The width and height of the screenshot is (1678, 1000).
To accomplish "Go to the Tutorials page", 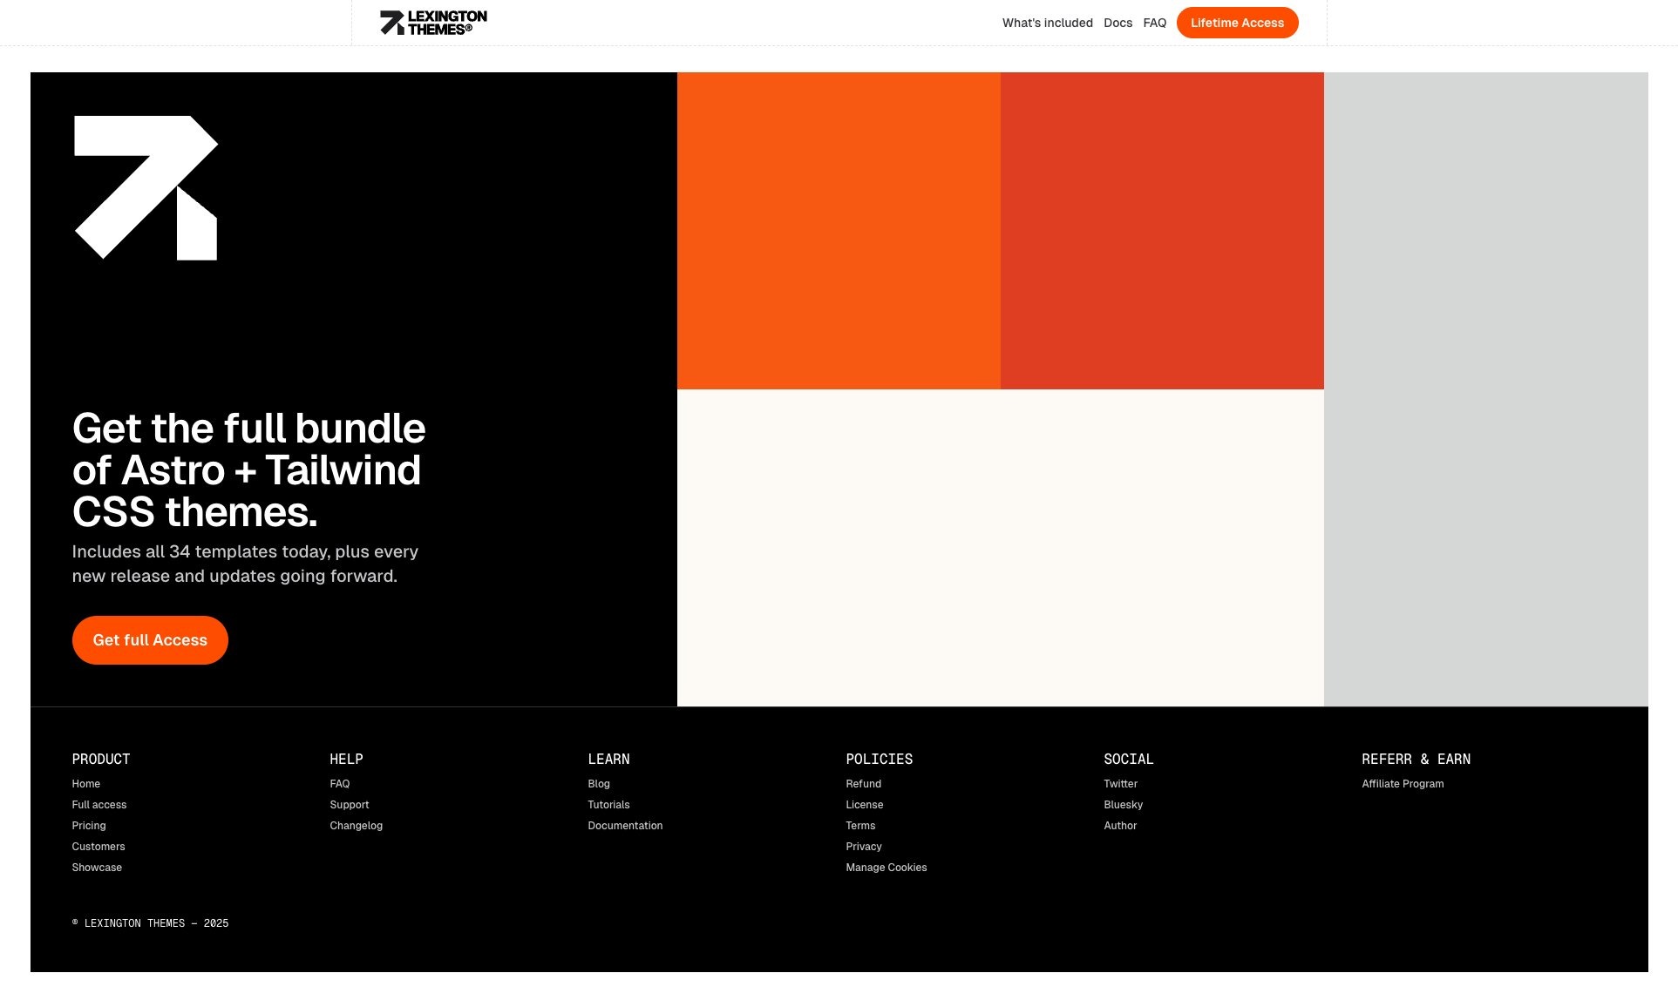I will (608, 804).
